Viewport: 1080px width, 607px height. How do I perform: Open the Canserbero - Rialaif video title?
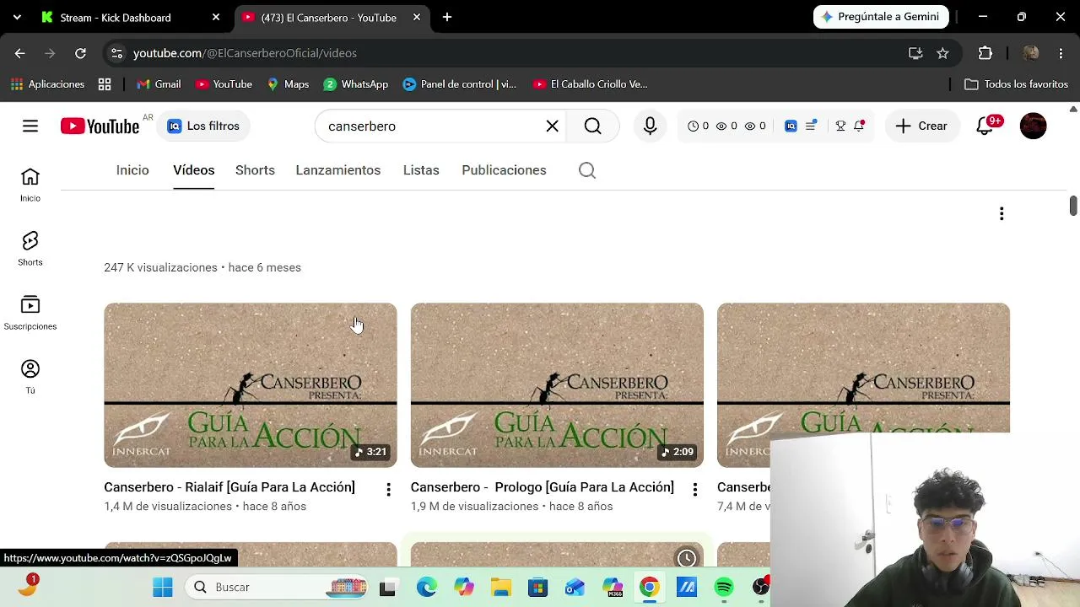pos(229,487)
